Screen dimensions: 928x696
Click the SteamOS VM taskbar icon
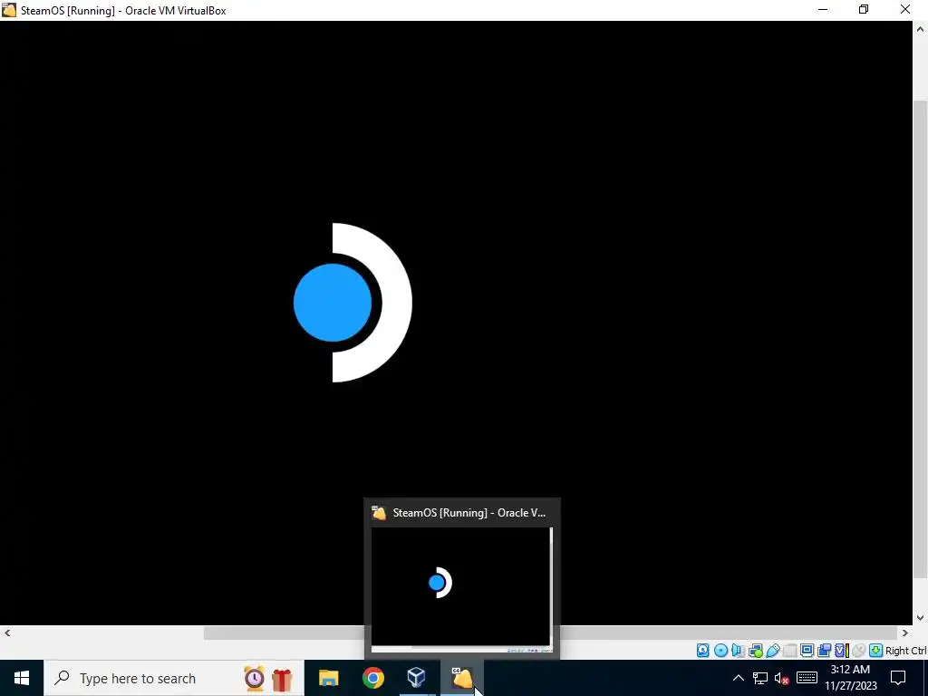[461, 678]
